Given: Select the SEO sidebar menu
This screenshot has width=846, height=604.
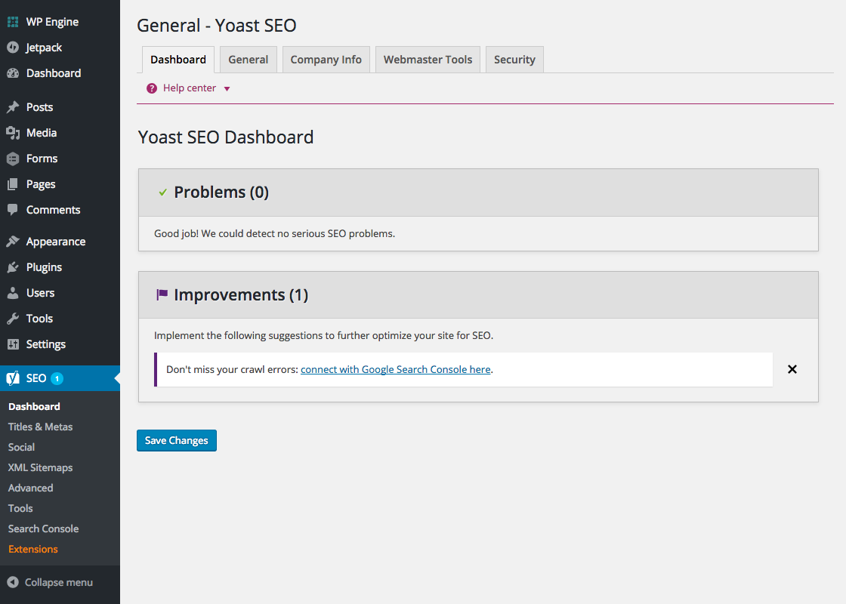Looking at the screenshot, I should click(x=60, y=378).
